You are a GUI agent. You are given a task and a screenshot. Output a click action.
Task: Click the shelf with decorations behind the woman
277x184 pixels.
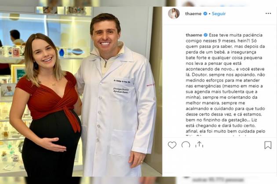pos(46,57)
